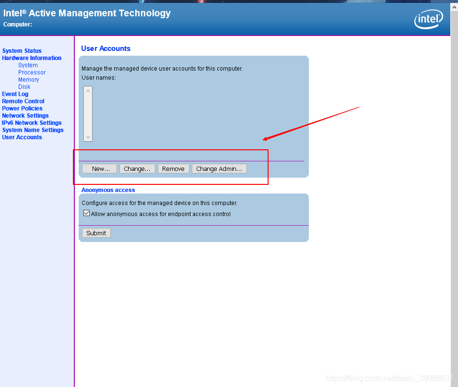View IPv6 Network Settings
The width and height of the screenshot is (458, 387).
(x=32, y=122)
